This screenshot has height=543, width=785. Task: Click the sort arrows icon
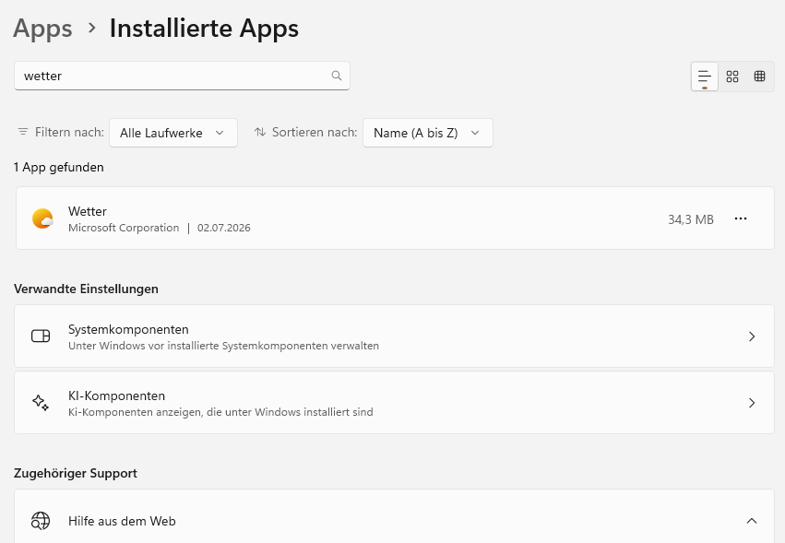[x=260, y=132]
